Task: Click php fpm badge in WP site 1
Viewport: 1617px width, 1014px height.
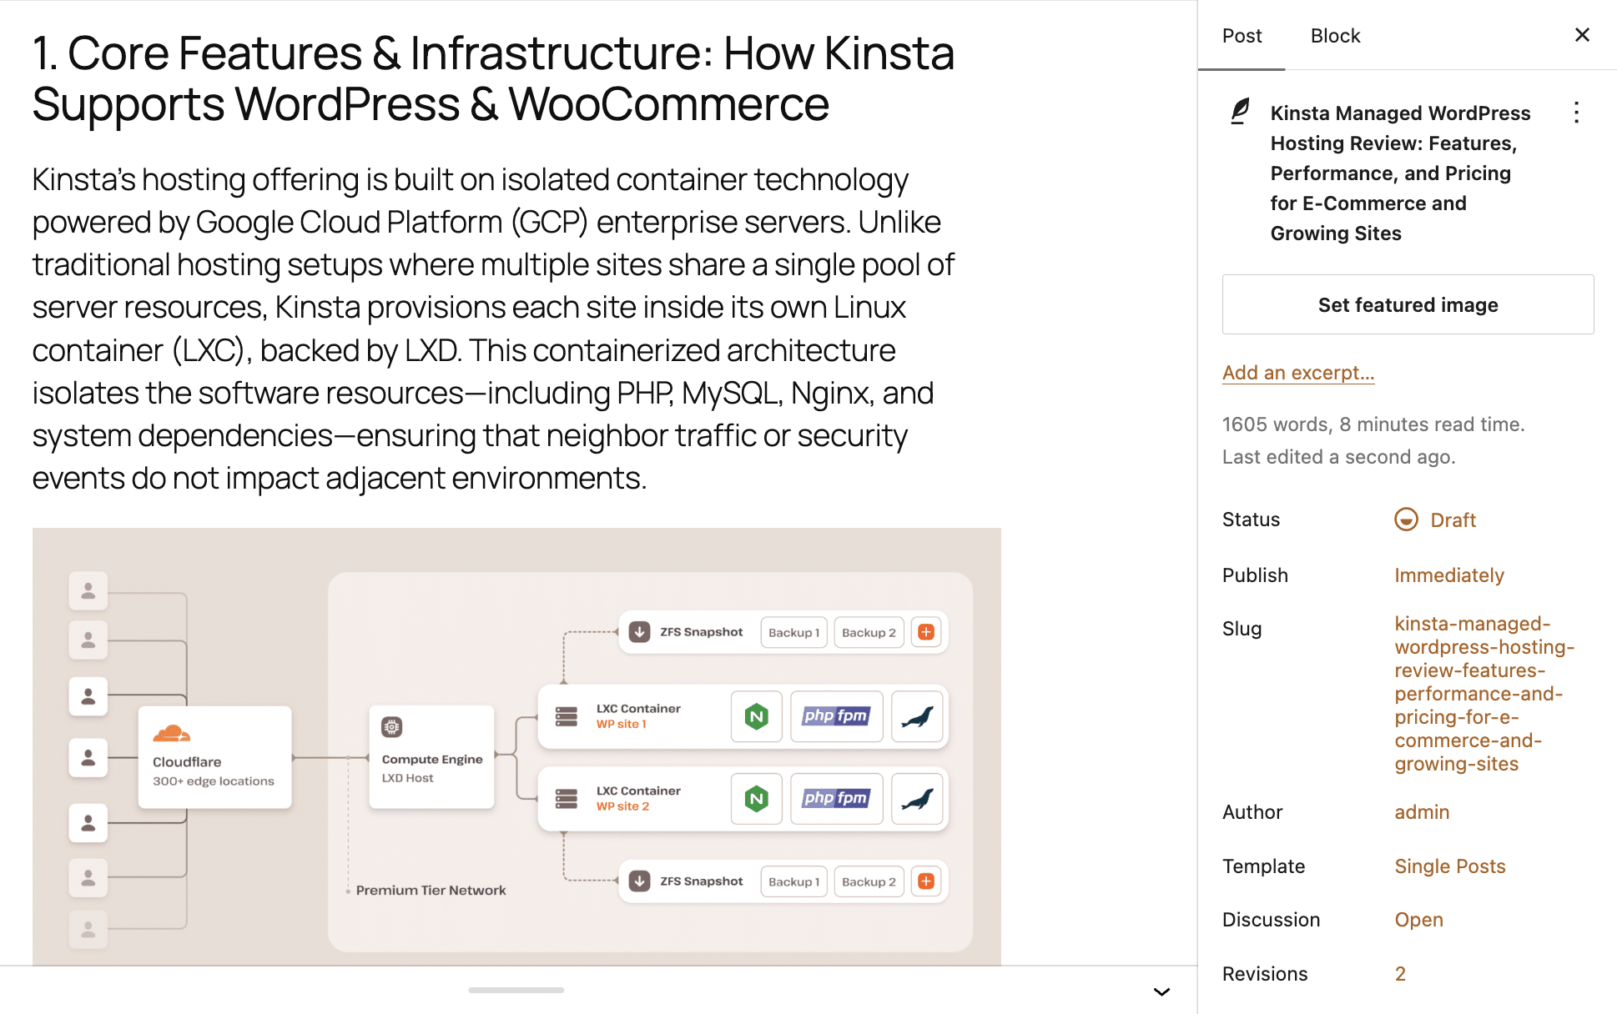Action: pyautogui.click(x=836, y=716)
